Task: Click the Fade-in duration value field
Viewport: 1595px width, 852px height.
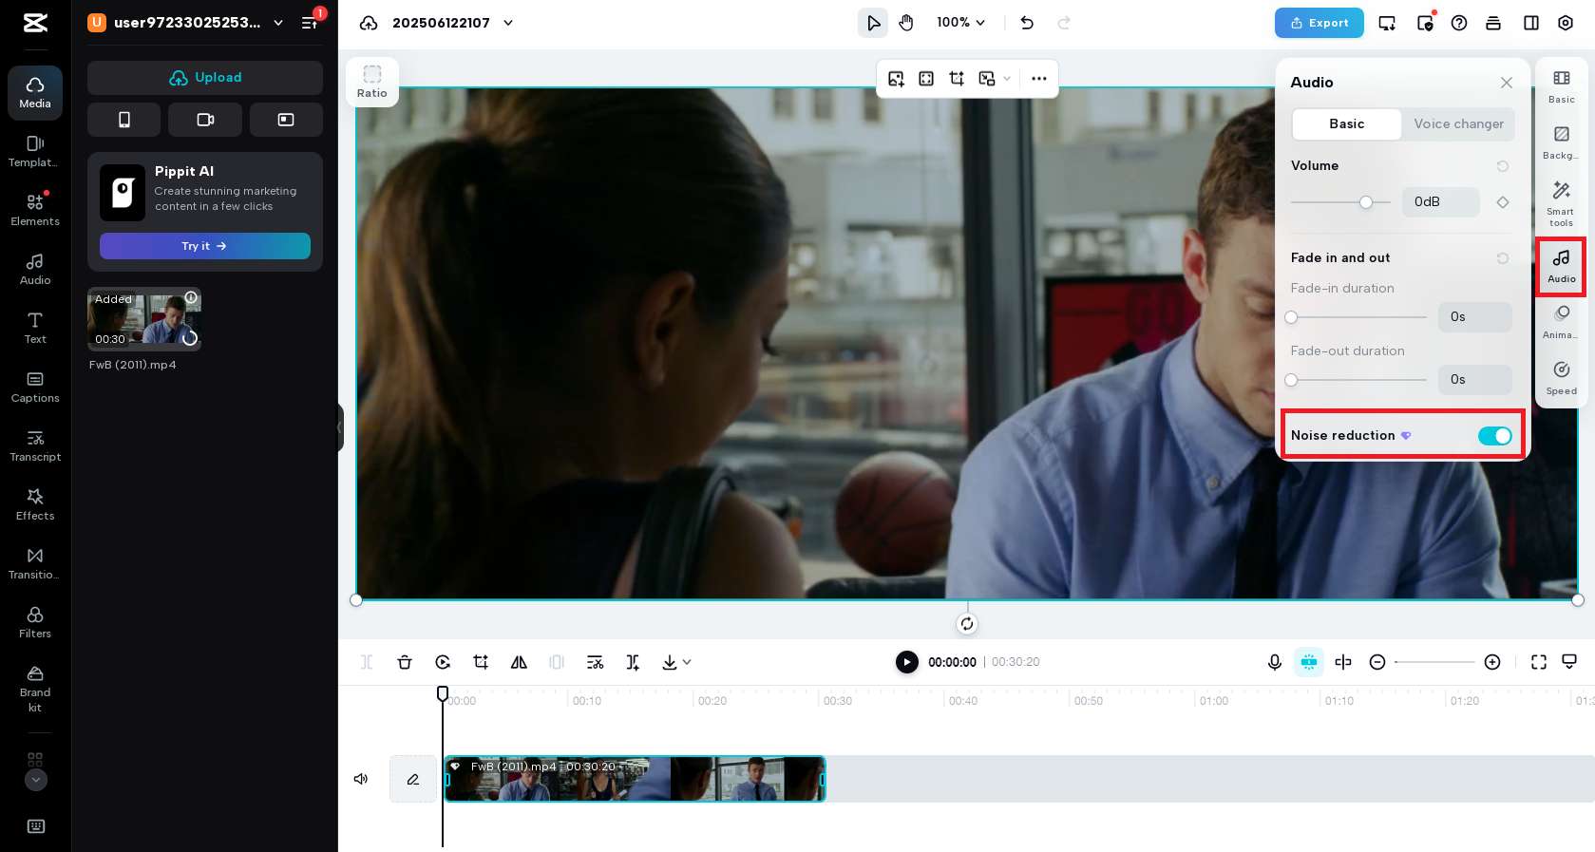Action: (x=1474, y=317)
